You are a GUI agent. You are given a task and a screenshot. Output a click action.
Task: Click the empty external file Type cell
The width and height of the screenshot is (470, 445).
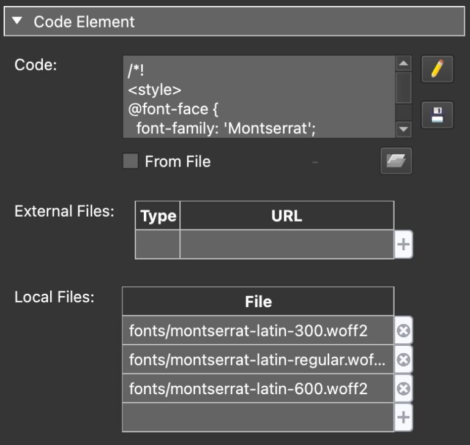point(157,245)
